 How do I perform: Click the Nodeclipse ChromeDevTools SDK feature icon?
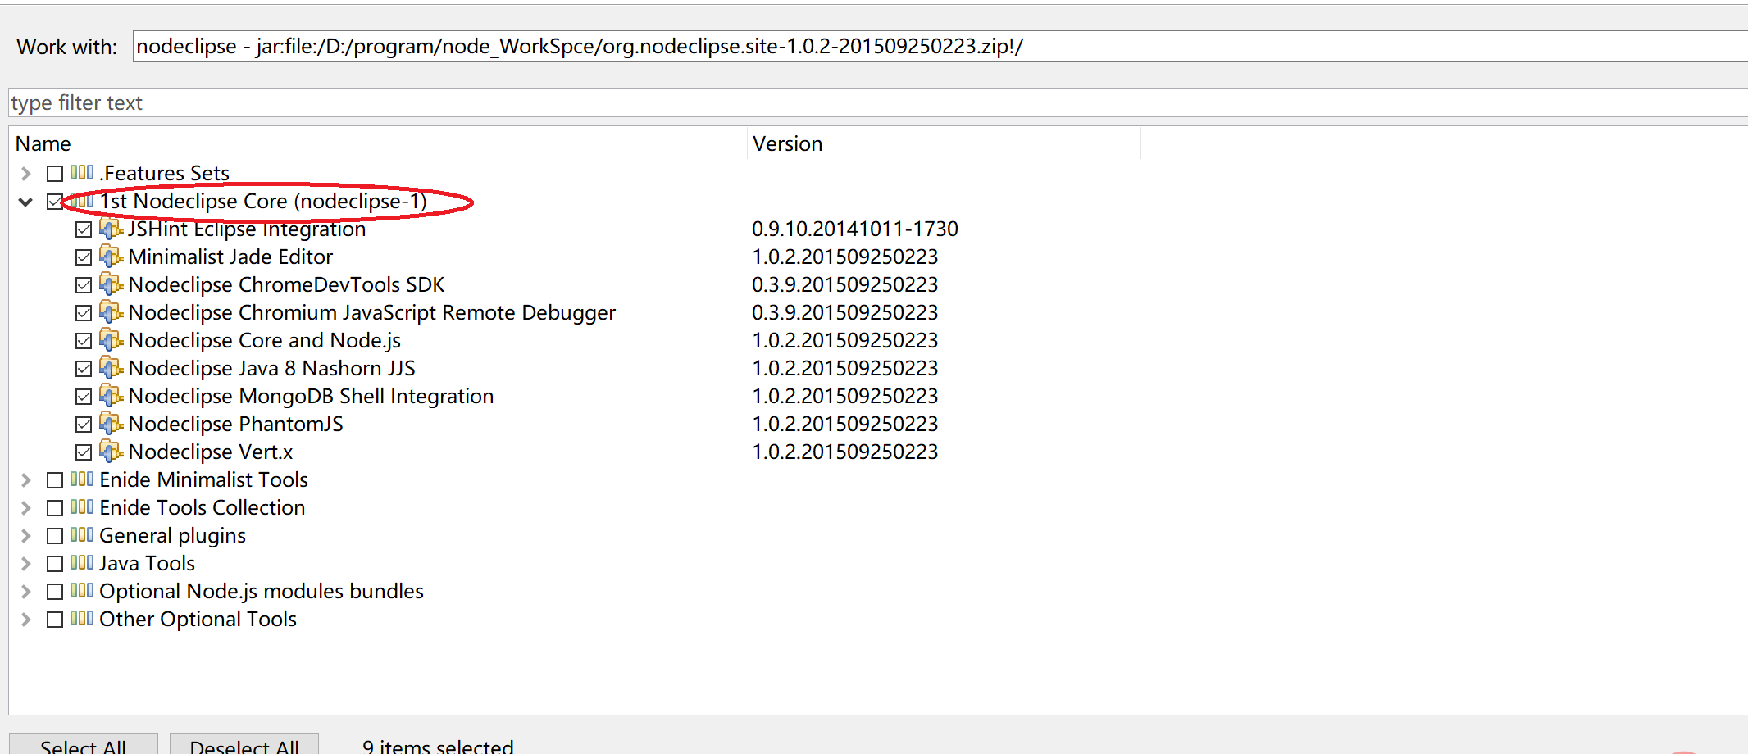(x=111, y=284)
